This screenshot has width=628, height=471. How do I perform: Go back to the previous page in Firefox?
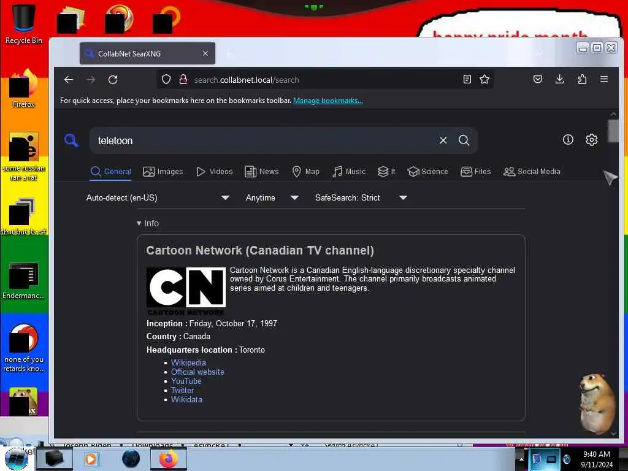tap(69, 80)
